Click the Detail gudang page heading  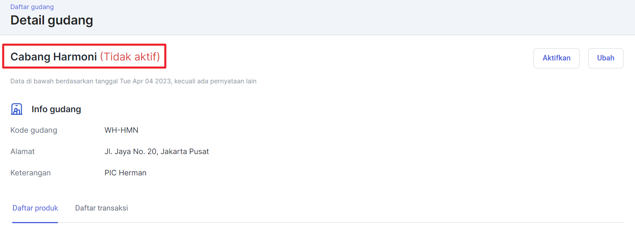click(52, 20)
